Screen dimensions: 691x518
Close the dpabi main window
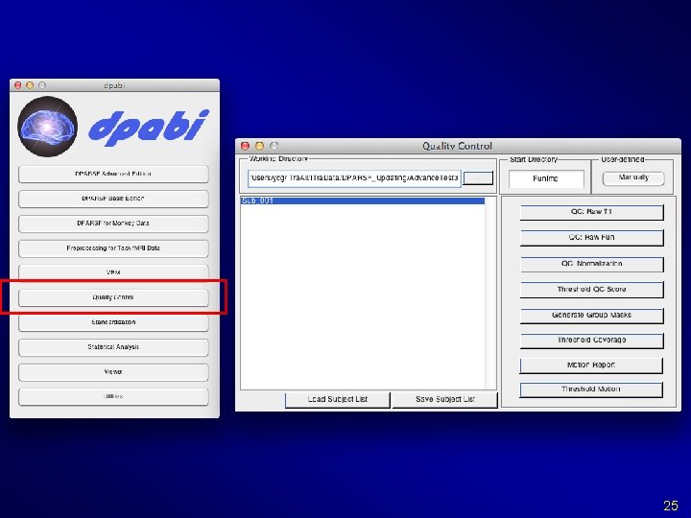[x=17, y=85]
